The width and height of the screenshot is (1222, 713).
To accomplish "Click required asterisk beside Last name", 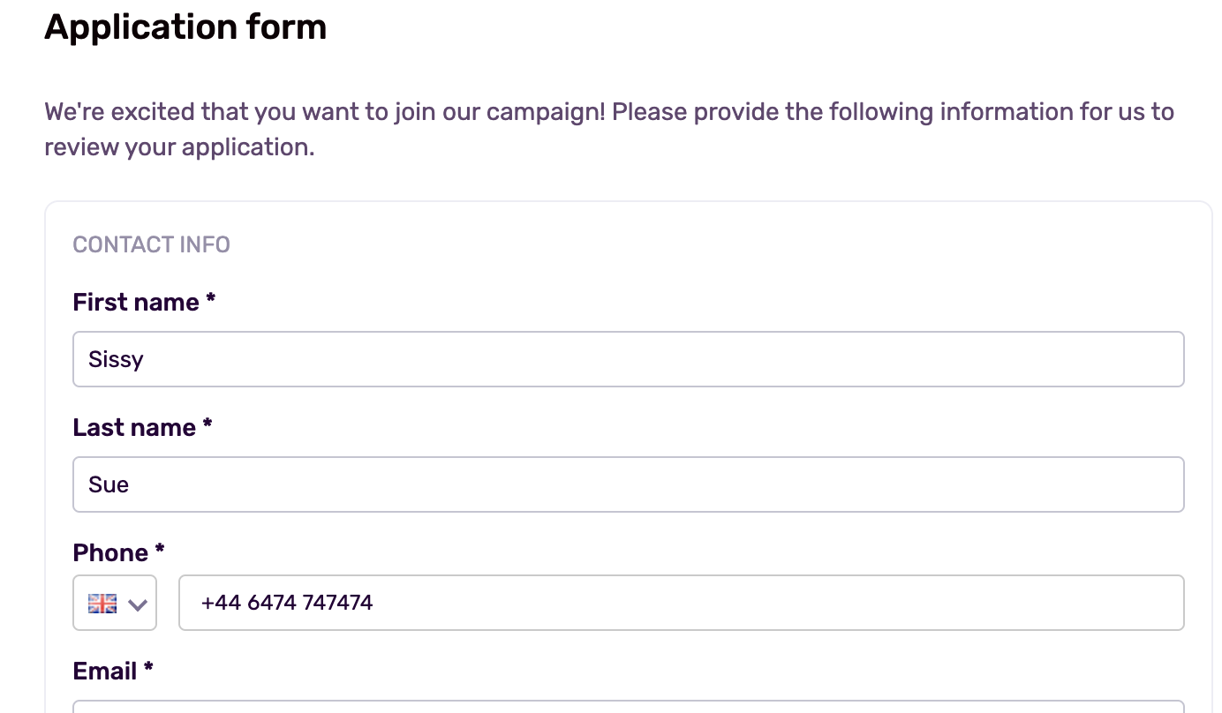I will 207,424.
